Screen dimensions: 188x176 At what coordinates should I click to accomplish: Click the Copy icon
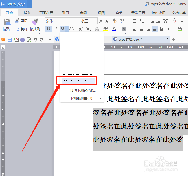tap(17, 29)
